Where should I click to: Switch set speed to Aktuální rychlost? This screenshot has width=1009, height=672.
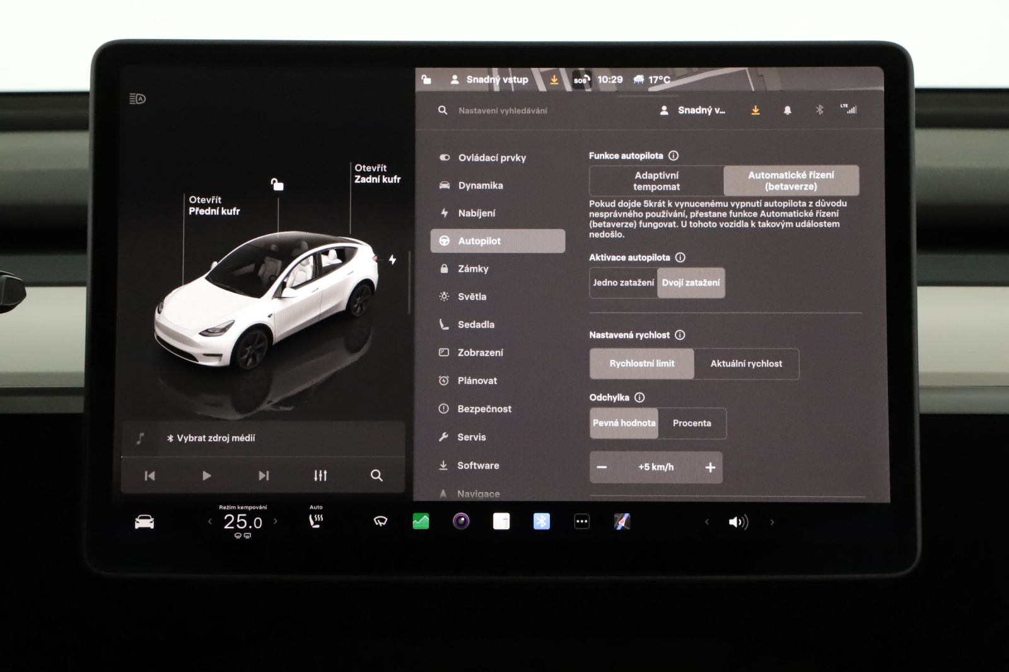click(746, 364)
